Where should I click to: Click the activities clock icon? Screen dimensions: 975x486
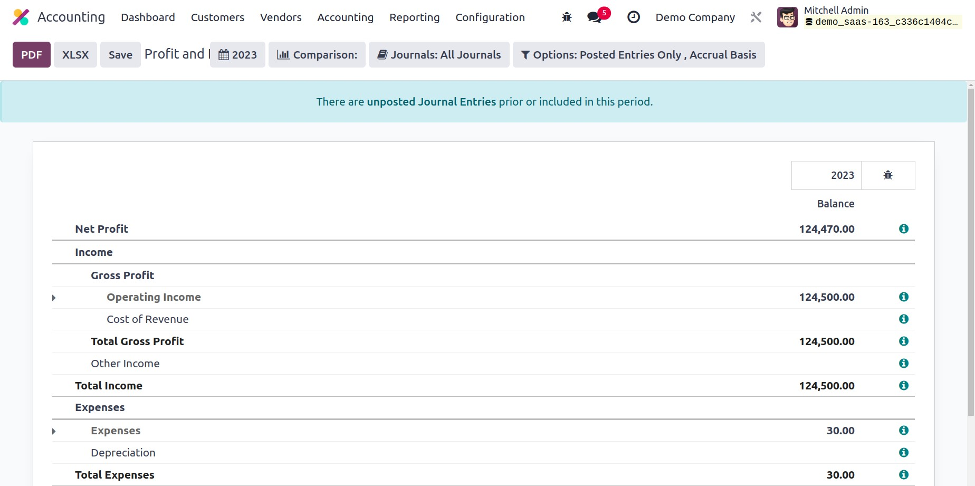(x=633, y=17)
